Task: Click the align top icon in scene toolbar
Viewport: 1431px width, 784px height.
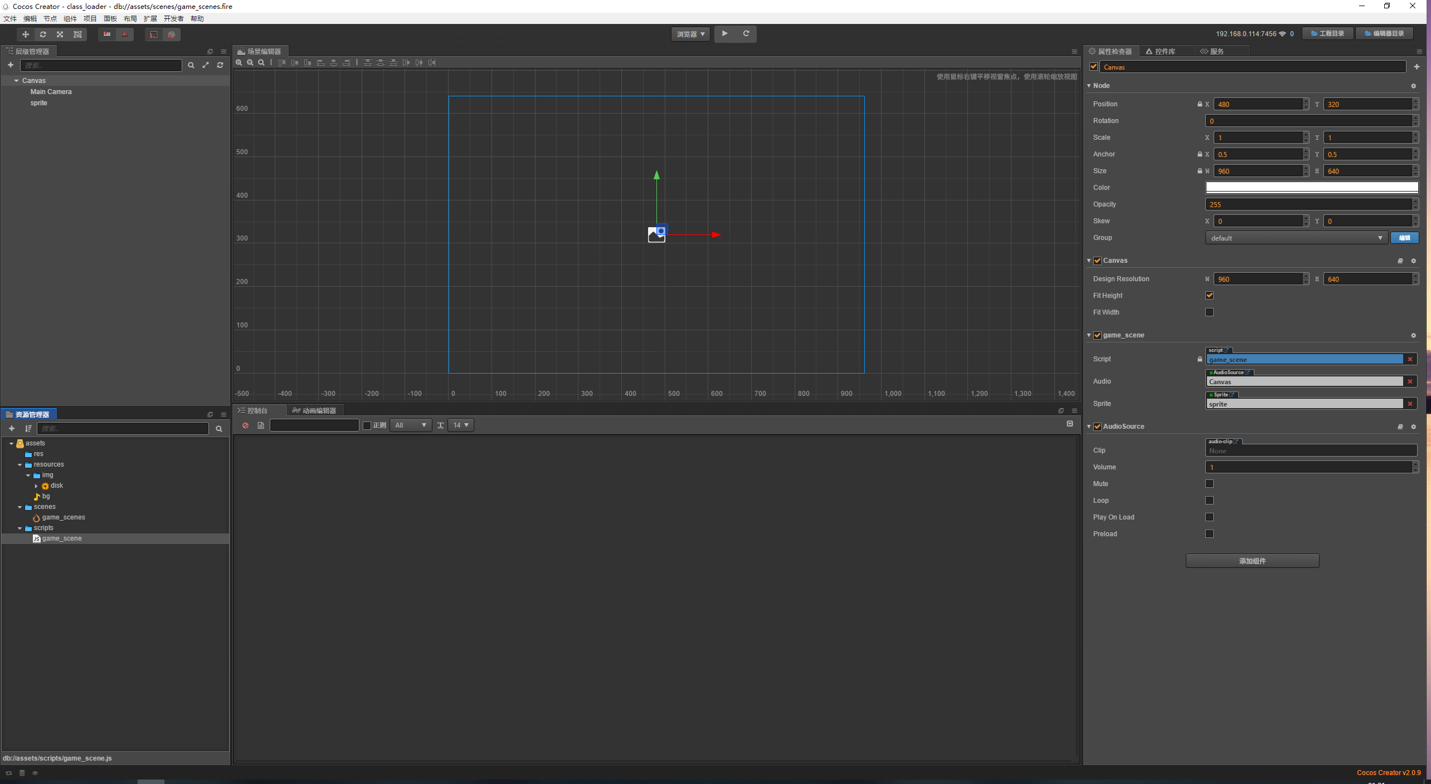Action: 282,62
